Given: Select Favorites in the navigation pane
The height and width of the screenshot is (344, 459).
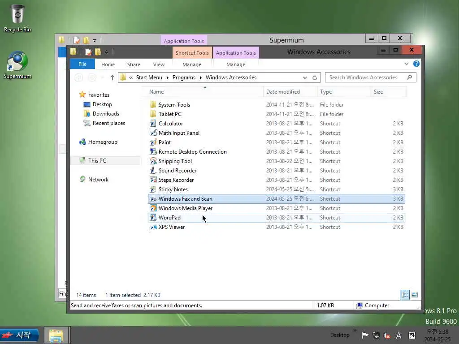Looking at the screenshot, I should [99, 95].
